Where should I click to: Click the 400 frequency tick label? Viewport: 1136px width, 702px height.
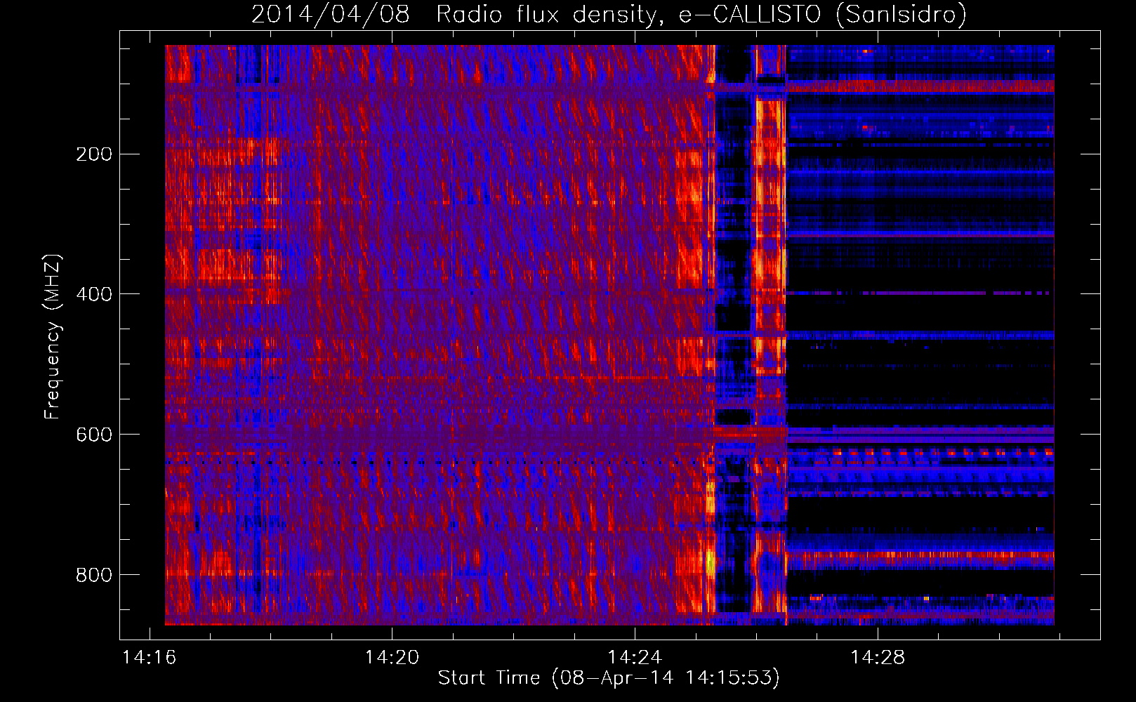point(94,294)
